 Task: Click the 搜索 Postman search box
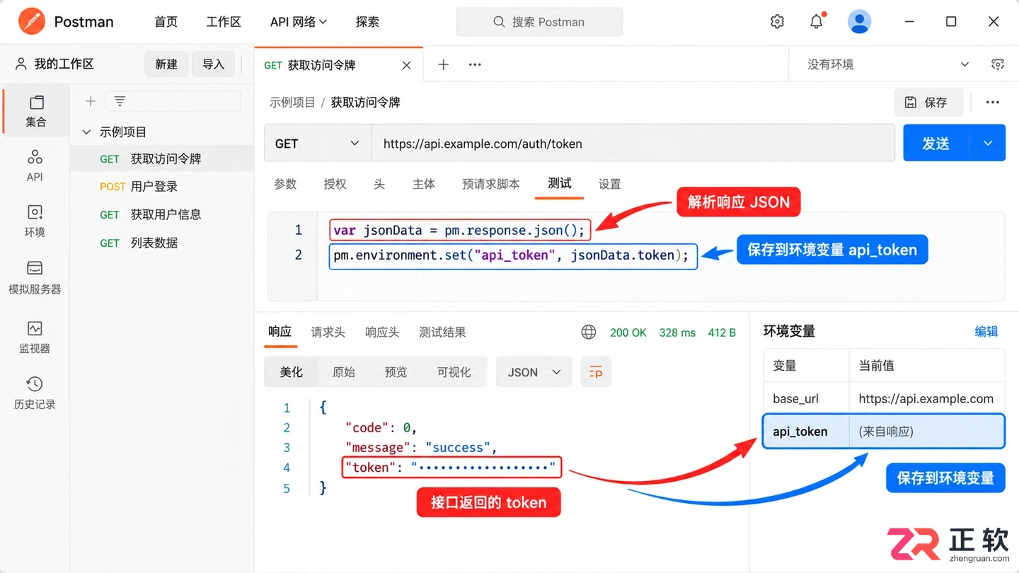(x=539, y=22)
